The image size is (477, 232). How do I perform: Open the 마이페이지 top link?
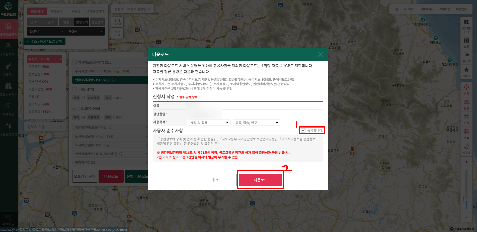pos(427,9)
